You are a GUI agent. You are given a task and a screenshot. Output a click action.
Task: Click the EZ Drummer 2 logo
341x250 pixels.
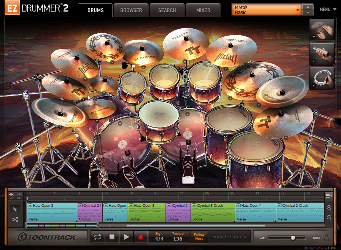coord(37,8)
